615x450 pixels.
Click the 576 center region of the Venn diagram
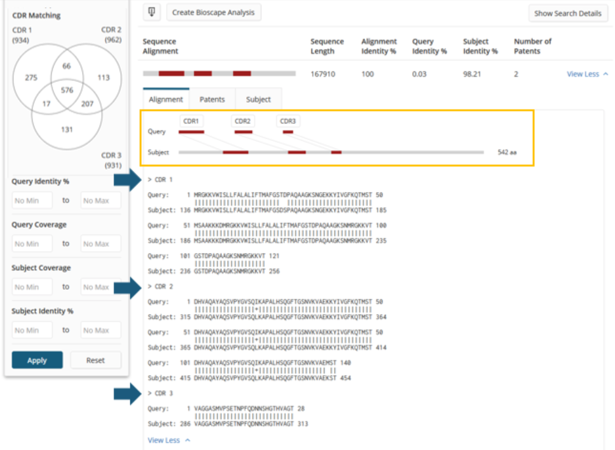[x=66, y=90]
